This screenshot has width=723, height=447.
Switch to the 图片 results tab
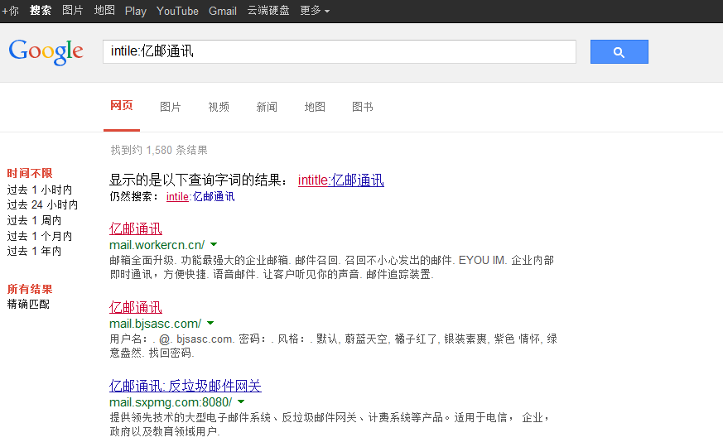(x=170, y=107)
